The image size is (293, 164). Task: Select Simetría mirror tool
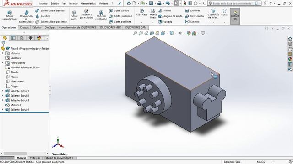coord(192,22)
